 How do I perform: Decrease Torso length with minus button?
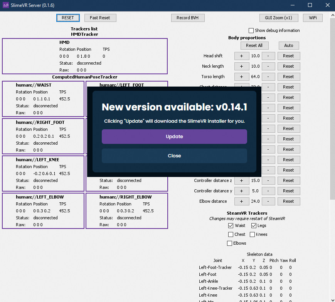point(268,77)
